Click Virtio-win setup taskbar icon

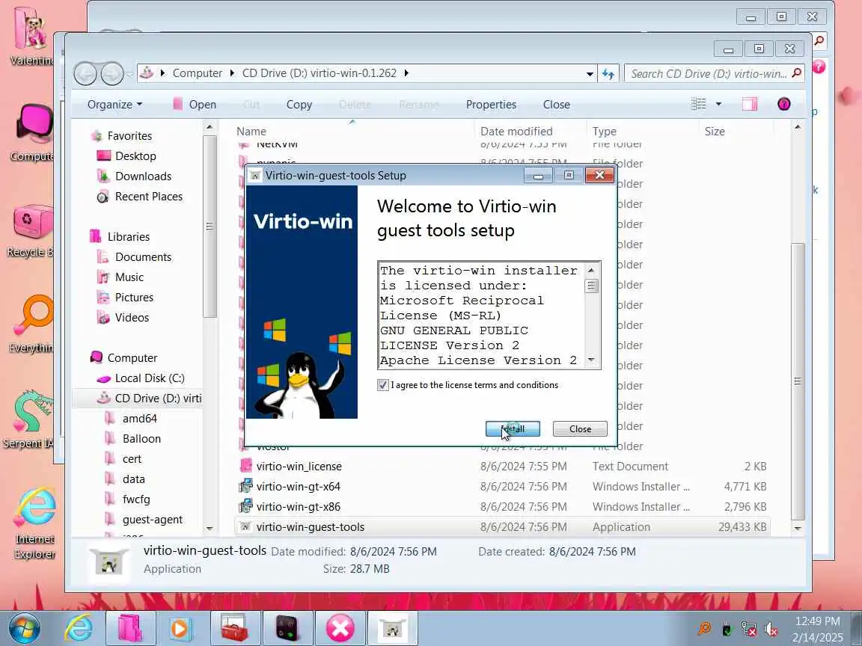(393, 628)
